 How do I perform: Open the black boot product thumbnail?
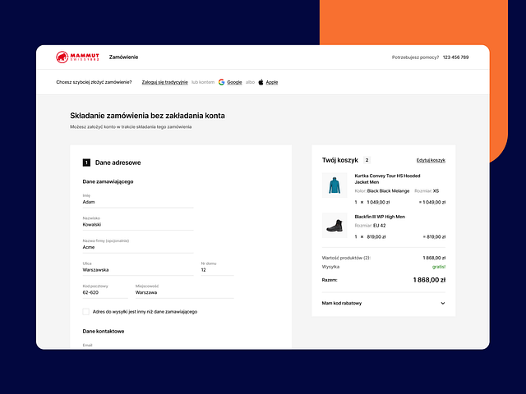pyautogui.click(x=334, y=225)
